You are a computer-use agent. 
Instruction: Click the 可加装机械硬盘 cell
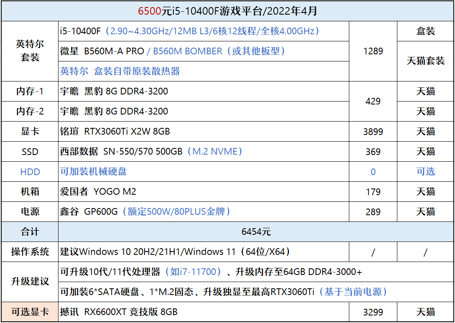(204, 172)
